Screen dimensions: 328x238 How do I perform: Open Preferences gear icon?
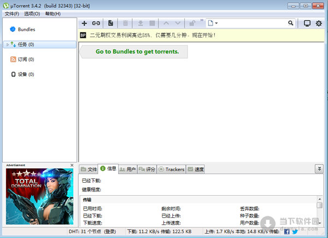click(319, 23)
